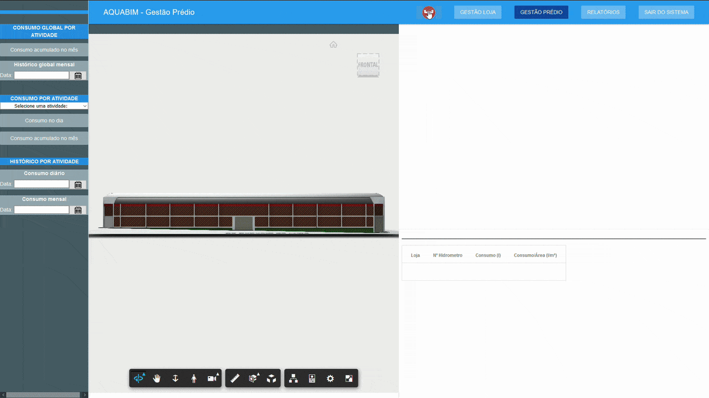The width and height of the screenshot is (709, 398).
Task: Open the Model Browser tree icon
Action: (x=294, y=378)
